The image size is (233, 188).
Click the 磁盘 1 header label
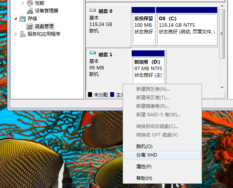[105, 54]
